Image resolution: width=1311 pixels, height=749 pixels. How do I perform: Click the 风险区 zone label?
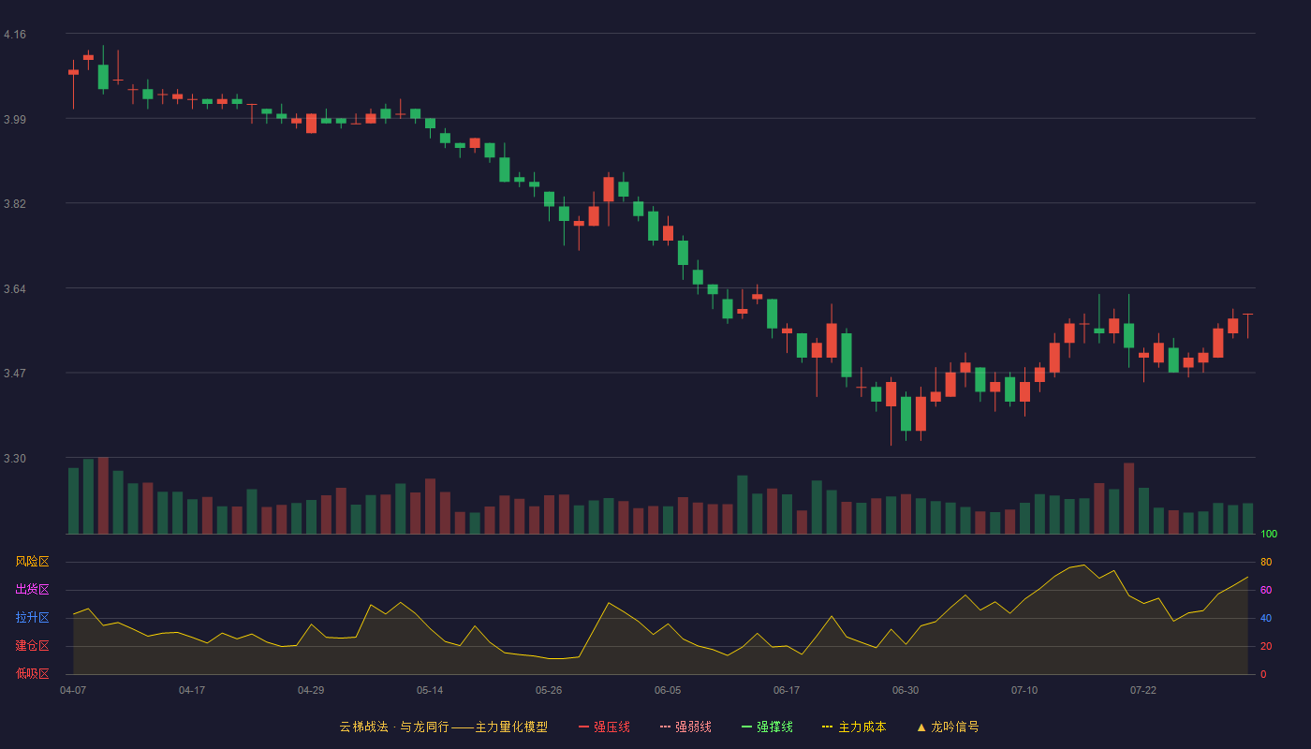point(32,562)
